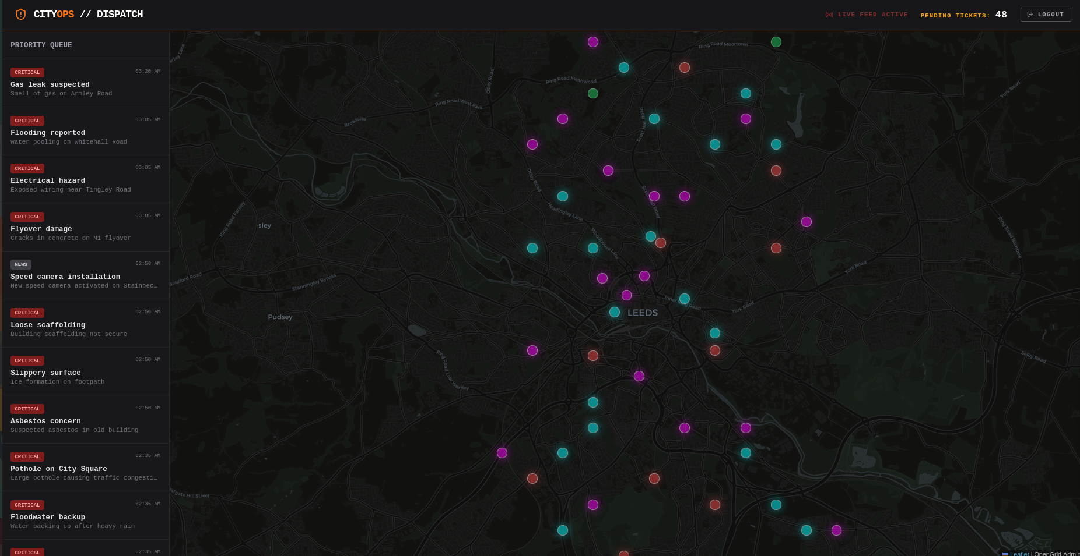Select the green marker beside Ring Road Moortown
The width and height of the screenshot is (1080, 556).
tap(776, 42)
